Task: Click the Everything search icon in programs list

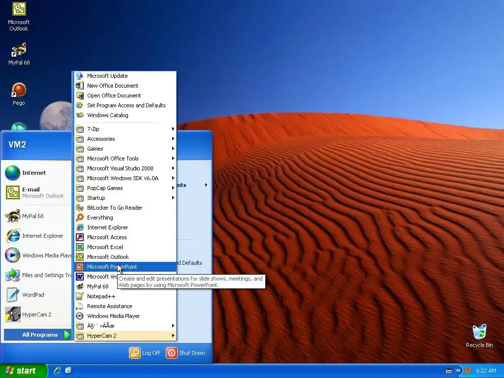Action: [x=80, y=217]
